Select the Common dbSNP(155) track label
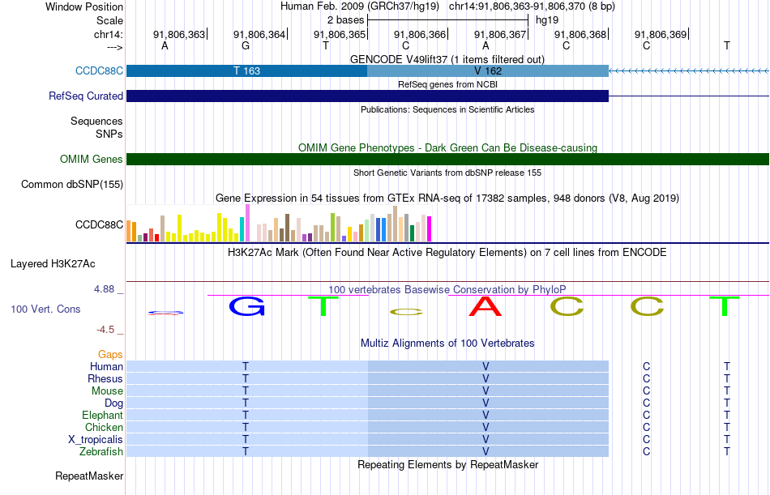Viewport: 770px width, 495px height. pos(71,184)
